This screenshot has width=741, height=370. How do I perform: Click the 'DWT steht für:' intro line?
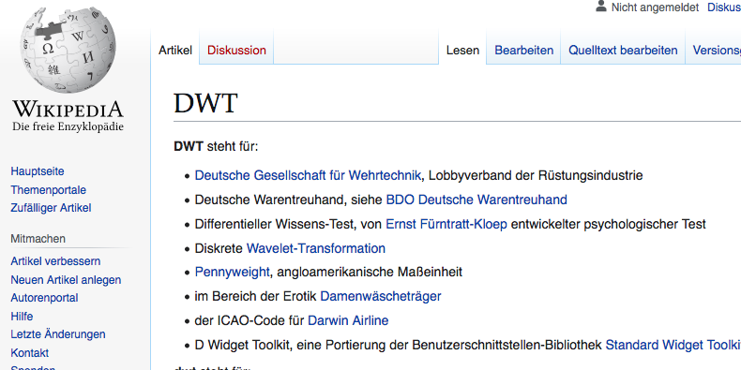(x=216, y=147)
